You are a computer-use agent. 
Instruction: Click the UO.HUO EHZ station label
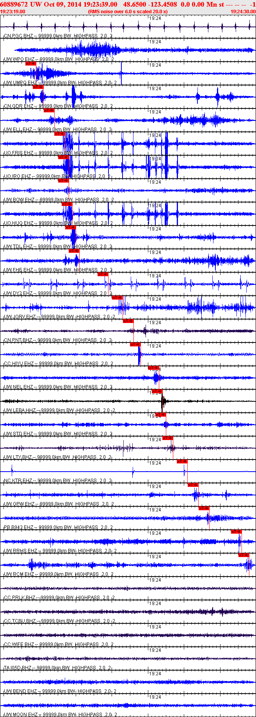coord(18,223)
